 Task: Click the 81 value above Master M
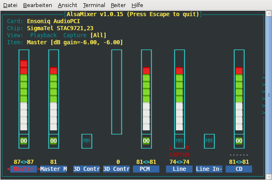click(x=53, y=162)
